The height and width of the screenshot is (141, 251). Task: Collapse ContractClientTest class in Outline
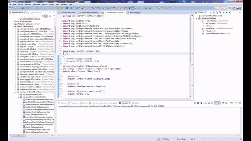click(x=197, y=18)
